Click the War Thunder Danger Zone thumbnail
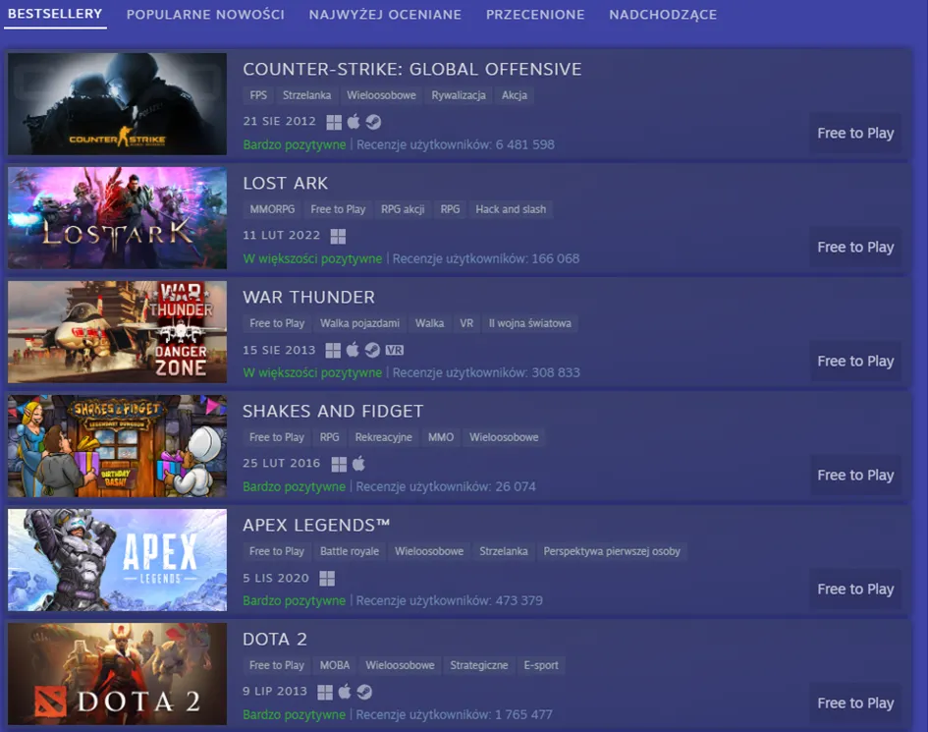The width and height of the screenshot is (928, 732). pos(117,332)
